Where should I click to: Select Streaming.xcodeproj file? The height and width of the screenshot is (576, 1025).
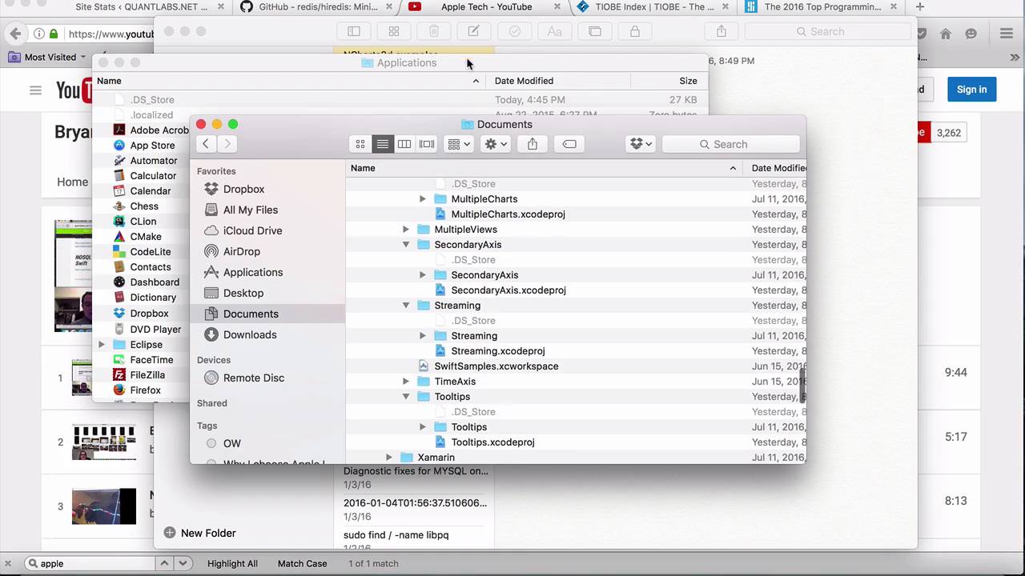(x=498, y=351)
